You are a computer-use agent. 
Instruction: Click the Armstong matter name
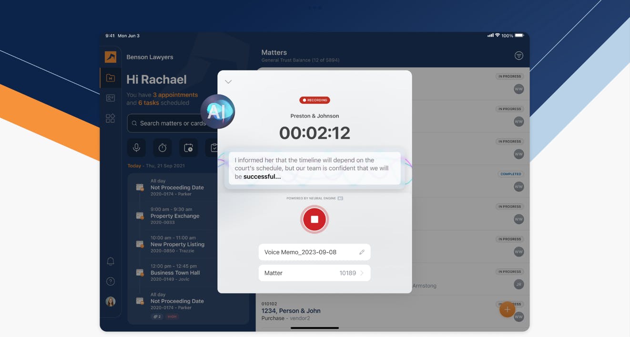(x=424, y=286)
